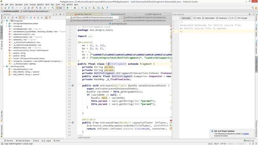Toggle the Inline checkbox
This screenshot has width=258, height=145.
pos(195,18)
